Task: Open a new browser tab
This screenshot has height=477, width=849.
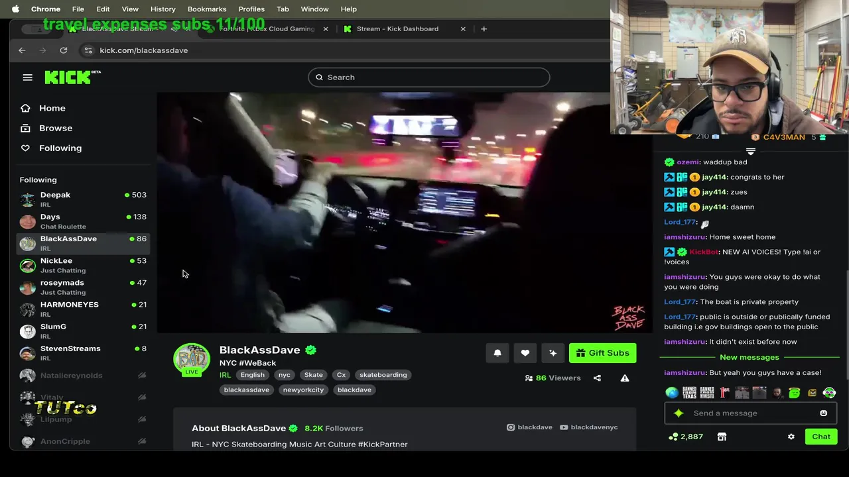Action: tap(484, 29)
